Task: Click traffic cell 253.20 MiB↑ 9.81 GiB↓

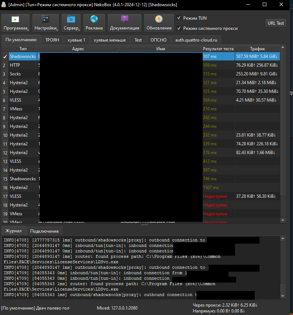Action: 257,74
